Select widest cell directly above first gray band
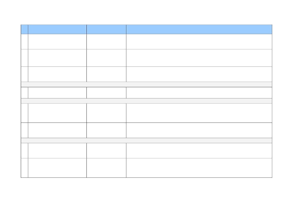The height and width of the screenshot is (207, 293). (x=199, y=74)
